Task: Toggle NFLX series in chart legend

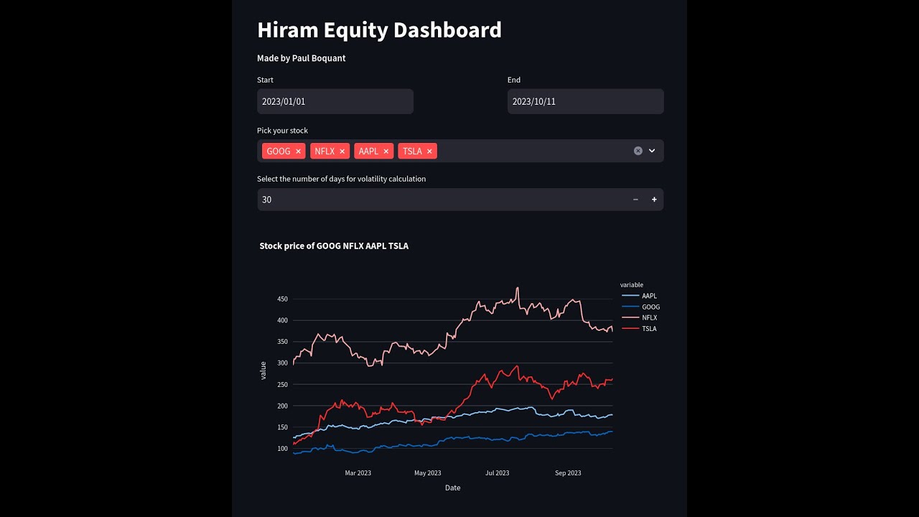Action: pos(640,317)
